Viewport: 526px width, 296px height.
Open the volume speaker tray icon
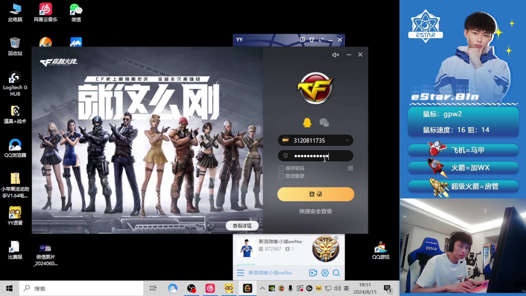point(338,288)
